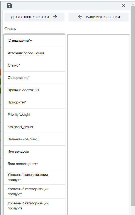Close the column settings panel

(124, 6)
